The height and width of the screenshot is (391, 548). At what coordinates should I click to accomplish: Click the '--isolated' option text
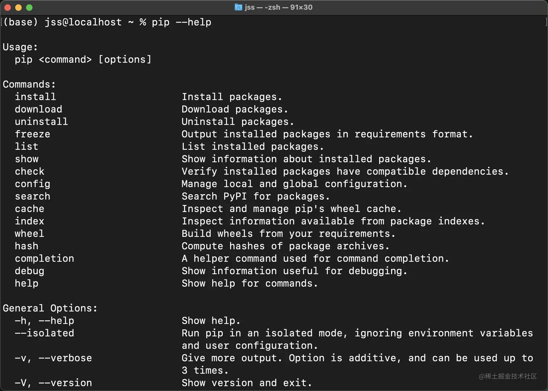pos(44,333)
